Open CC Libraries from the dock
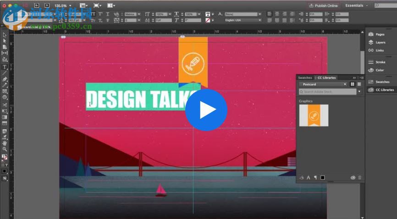 pyautogui.click(x=381, y=90)
